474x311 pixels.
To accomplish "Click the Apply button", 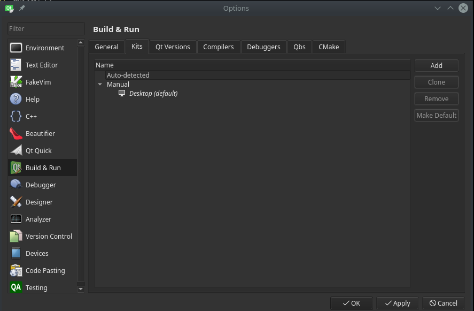I will click(x=397, y=303).
